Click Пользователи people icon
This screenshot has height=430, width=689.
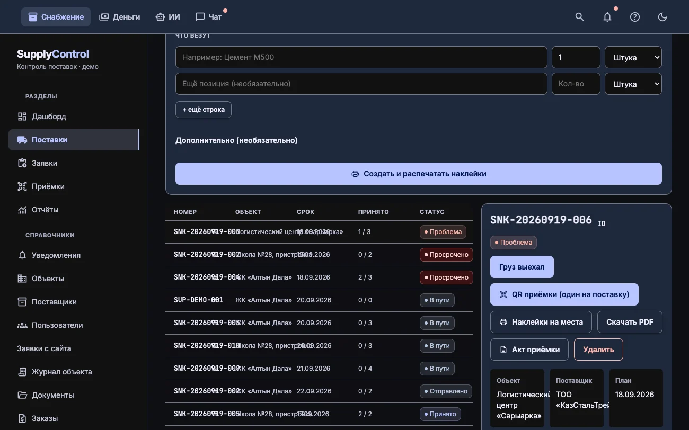22,325
